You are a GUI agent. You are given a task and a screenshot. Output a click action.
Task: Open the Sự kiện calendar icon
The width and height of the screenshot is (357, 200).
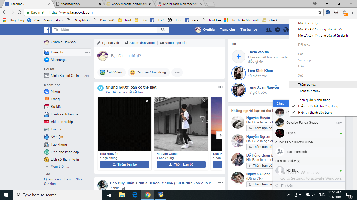tap(47, 107)
